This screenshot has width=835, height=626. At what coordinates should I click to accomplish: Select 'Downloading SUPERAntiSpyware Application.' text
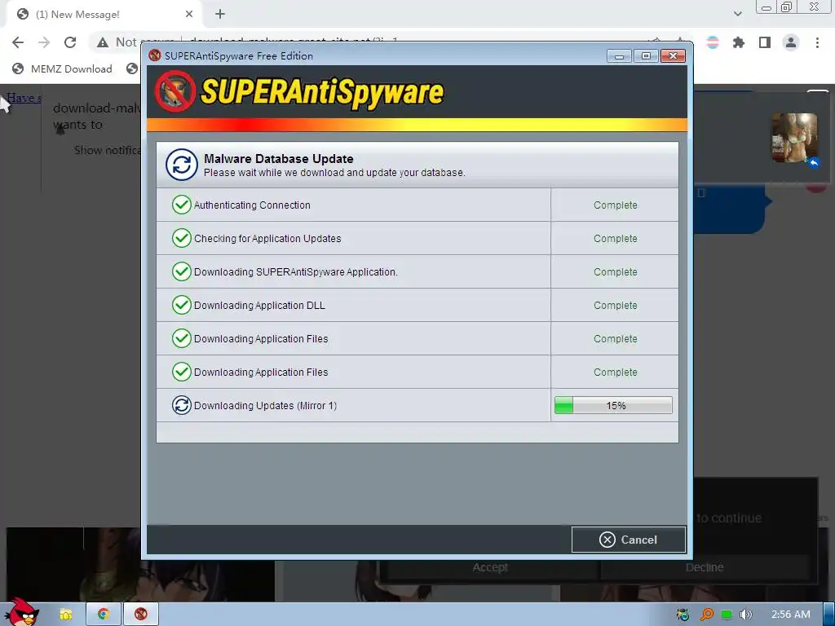(295, 272)
